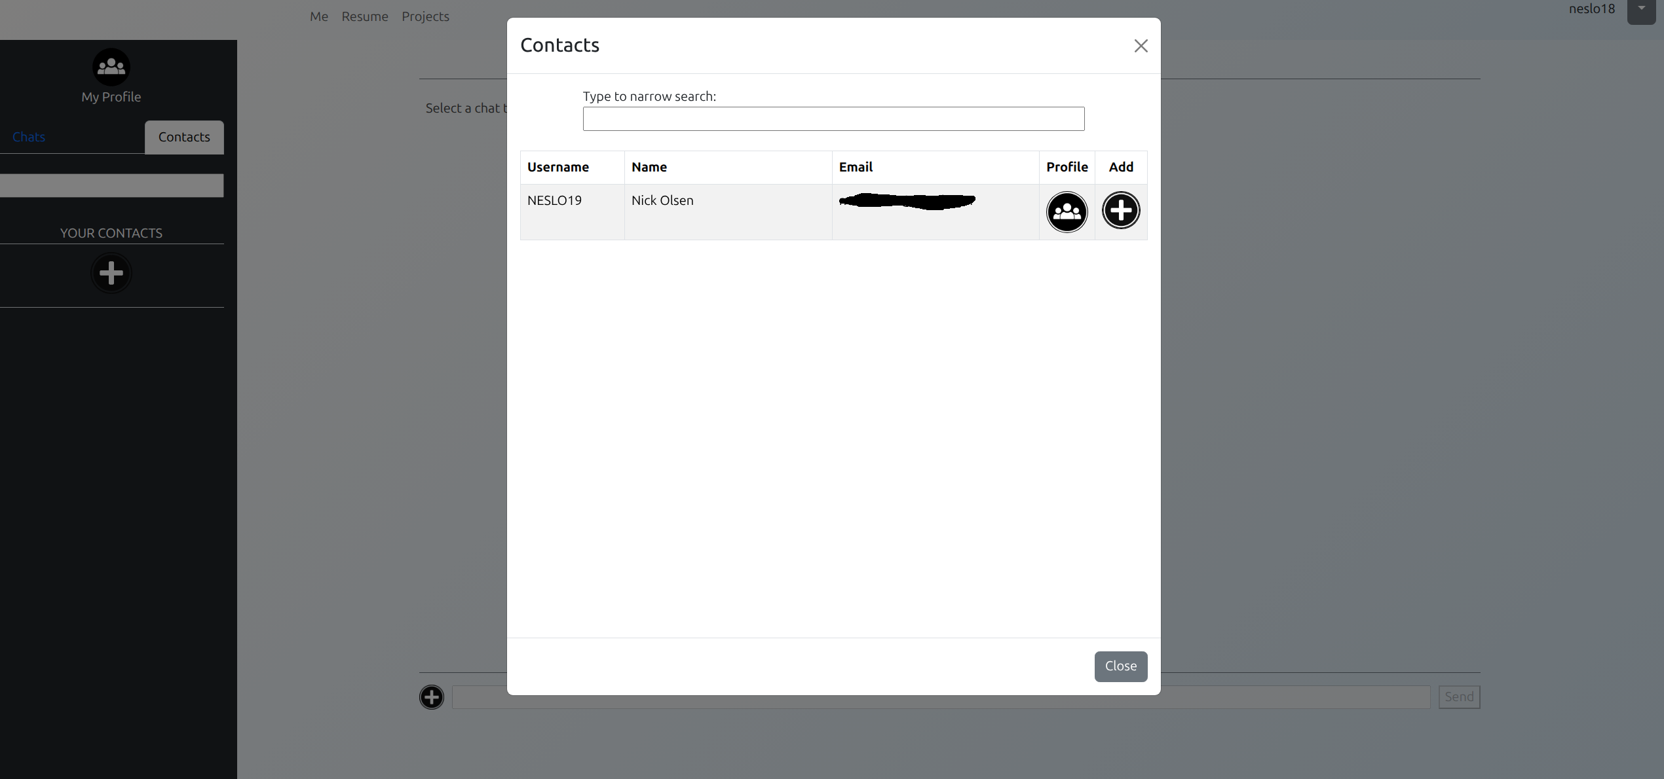Screen dimensions: 1664x779
Task: View Nick Olsen's profile icon
Action: coord(1067,211)
